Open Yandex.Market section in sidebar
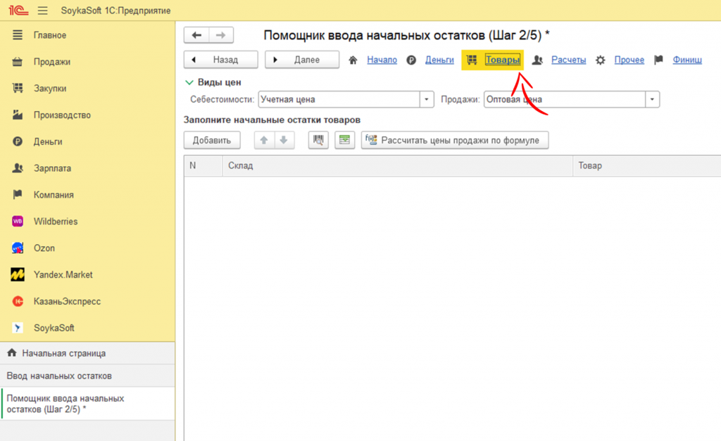 click(63, 275)
